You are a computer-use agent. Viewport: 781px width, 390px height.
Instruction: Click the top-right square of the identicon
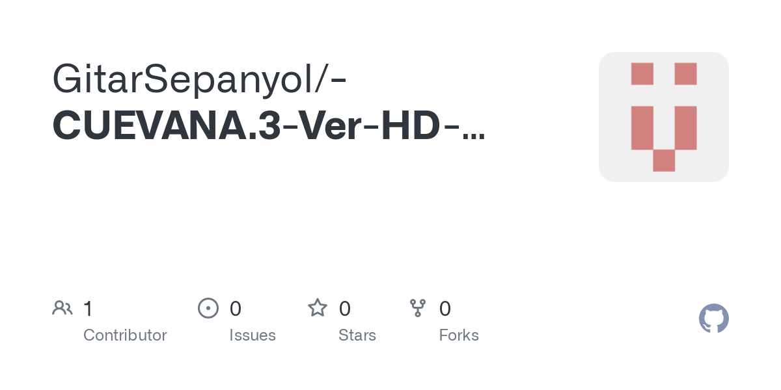(x=686, y=73)
